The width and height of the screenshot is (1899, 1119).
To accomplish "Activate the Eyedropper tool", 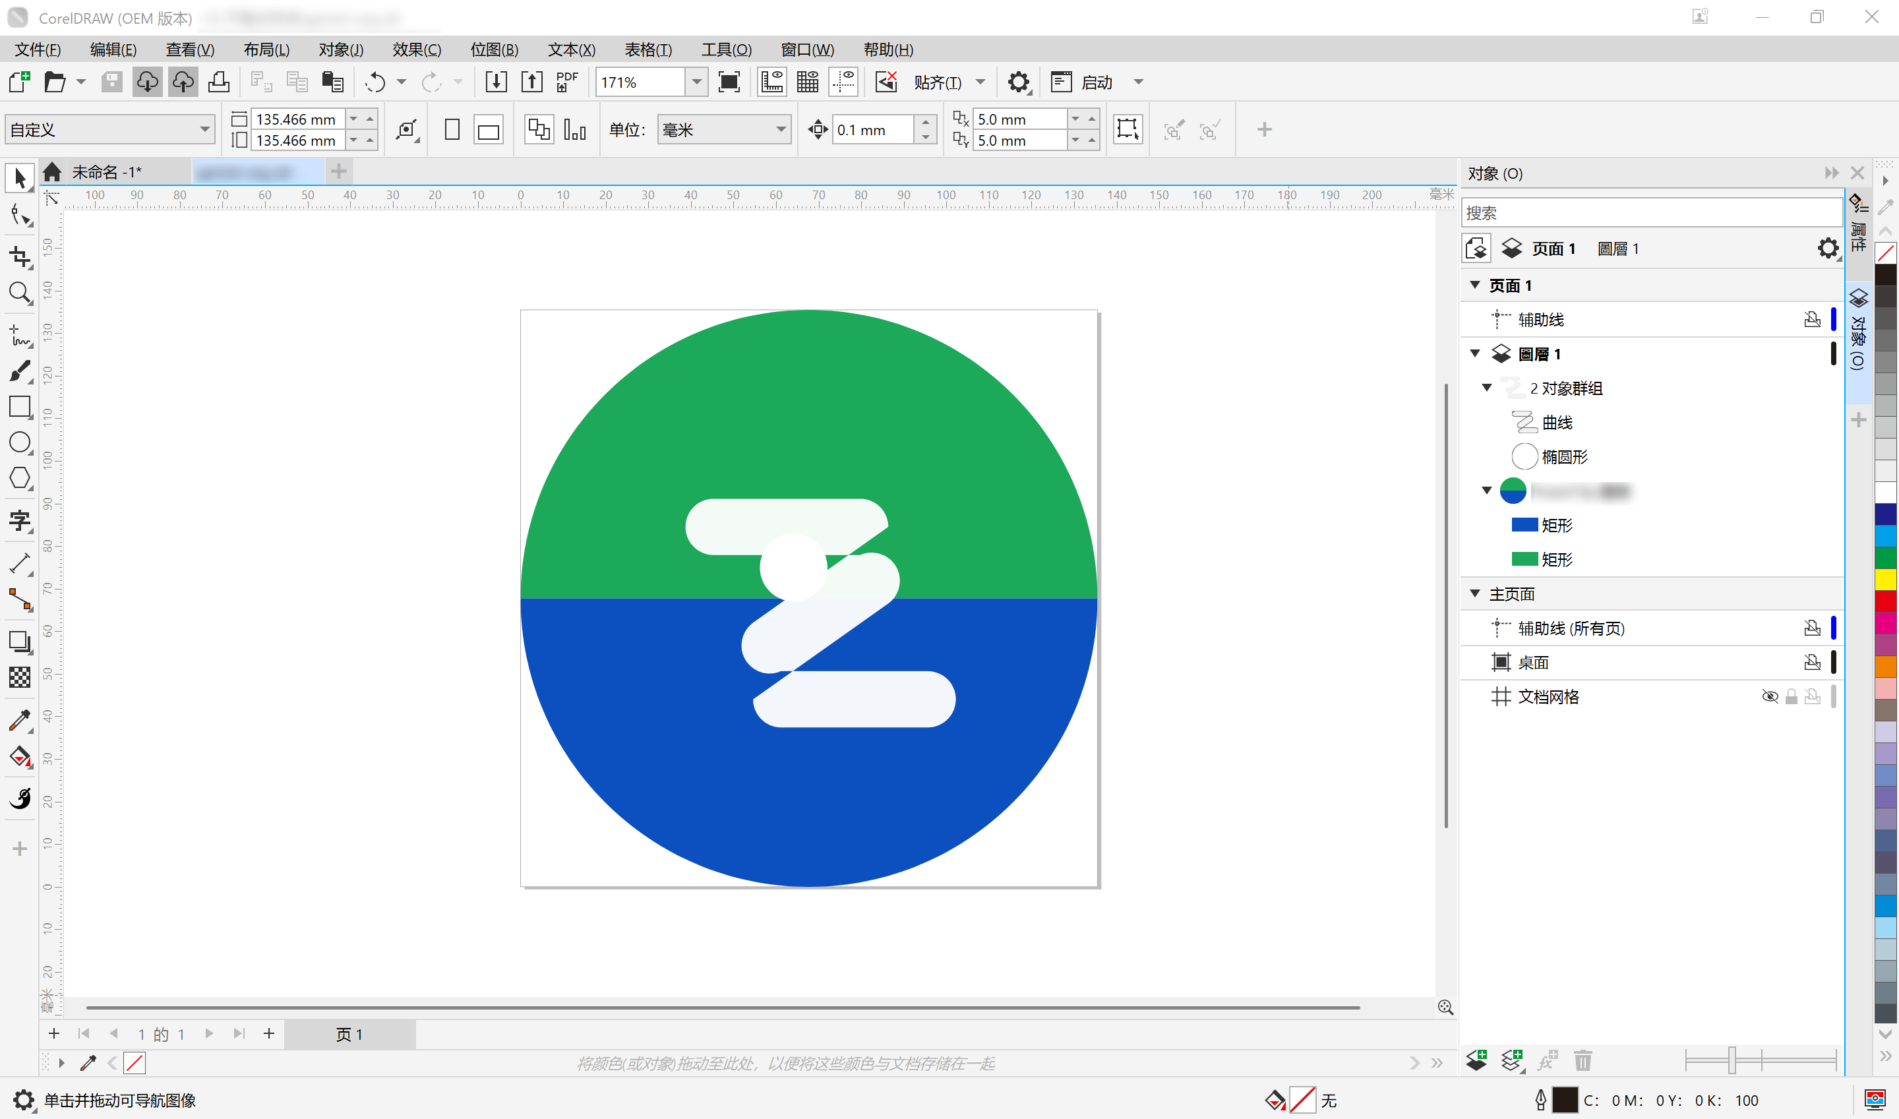I will tap(20, 721).
